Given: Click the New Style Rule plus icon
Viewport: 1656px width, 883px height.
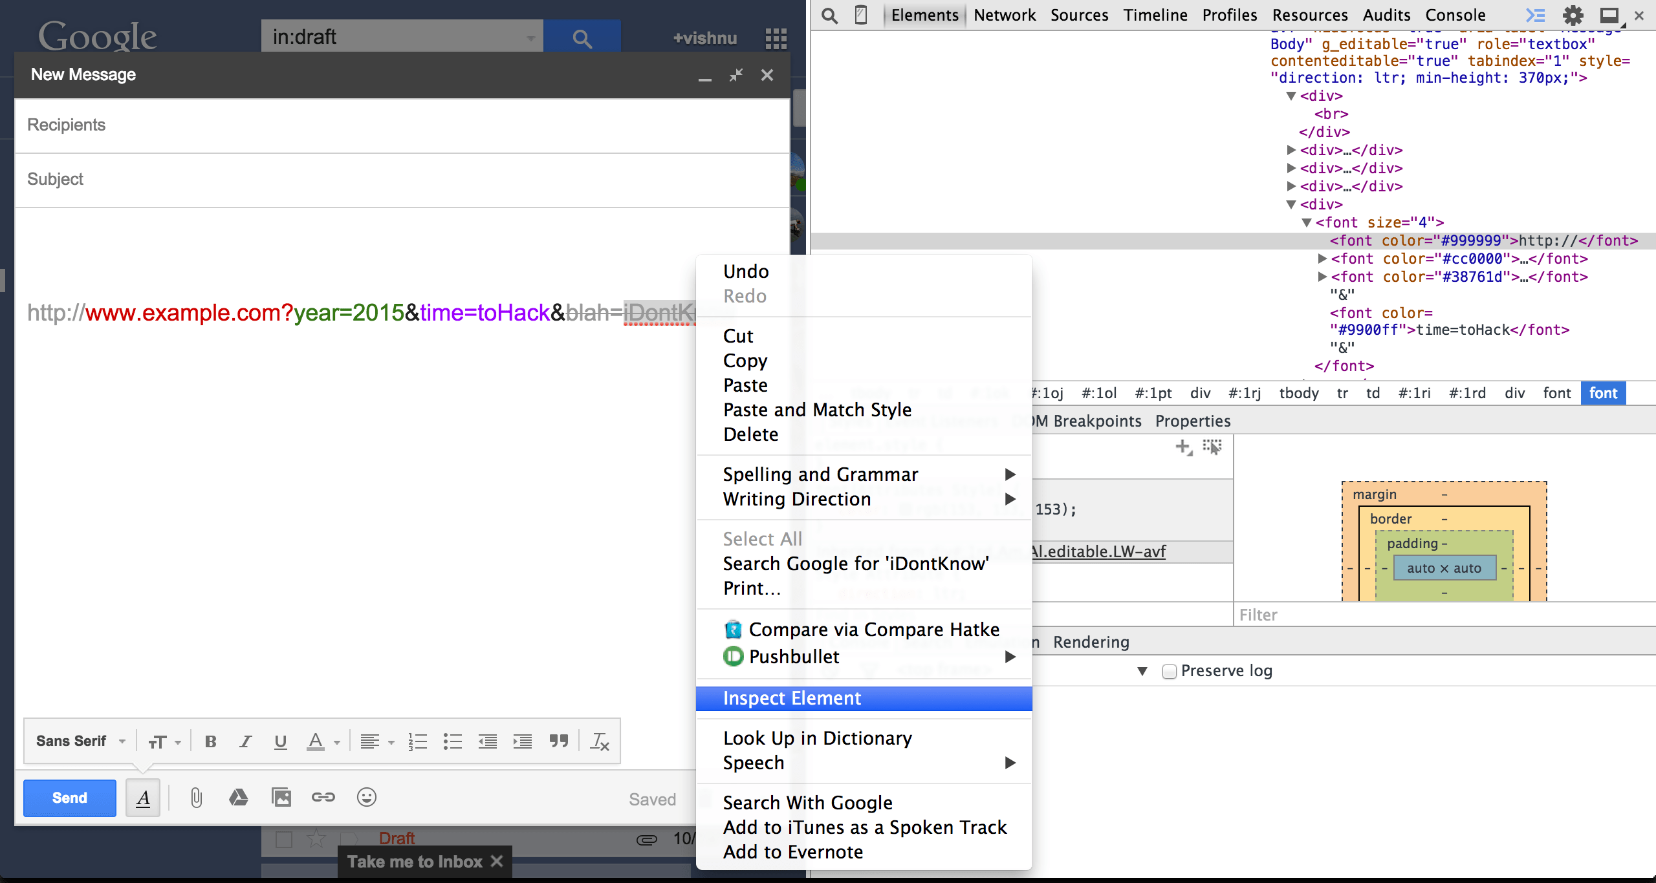Looking at the screenshot, I should click(x=1184, y=447).
